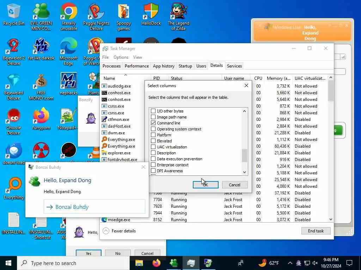This screenshot has height=270, width=361.
Task: Check the Description column checkbox
Action: tap(153, 153)
